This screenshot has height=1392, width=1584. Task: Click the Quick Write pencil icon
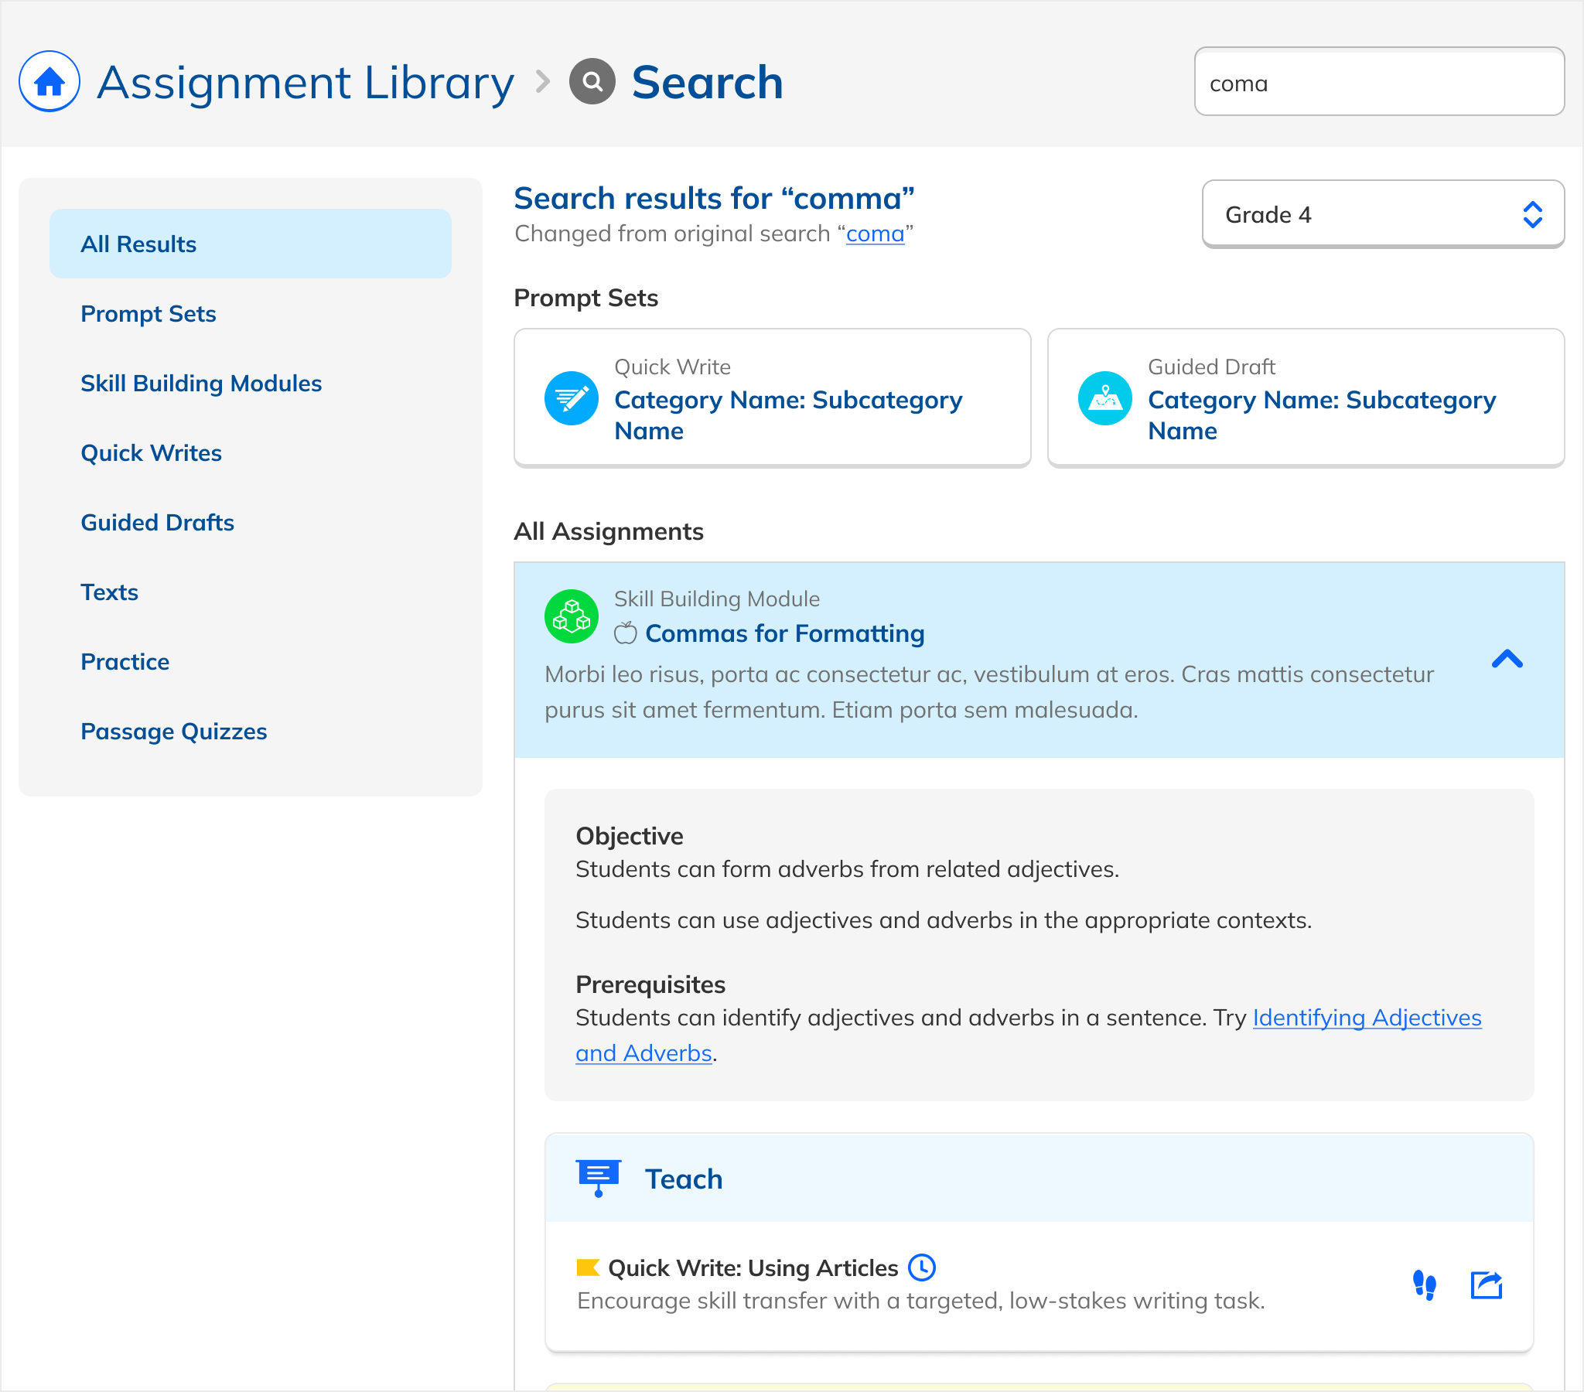pos(571,398)
